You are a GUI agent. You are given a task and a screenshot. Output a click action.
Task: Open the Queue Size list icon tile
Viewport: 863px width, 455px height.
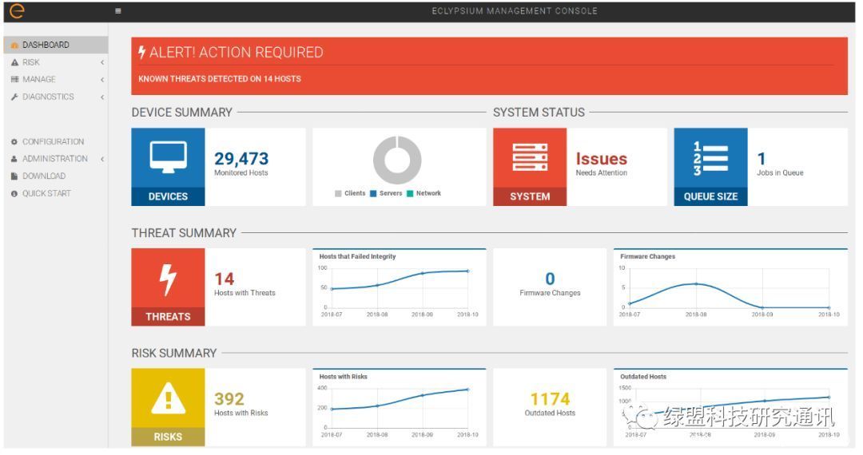(x=710, y=167)
